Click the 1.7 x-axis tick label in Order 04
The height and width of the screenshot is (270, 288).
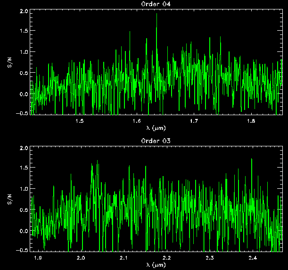(x=194, y=121)
